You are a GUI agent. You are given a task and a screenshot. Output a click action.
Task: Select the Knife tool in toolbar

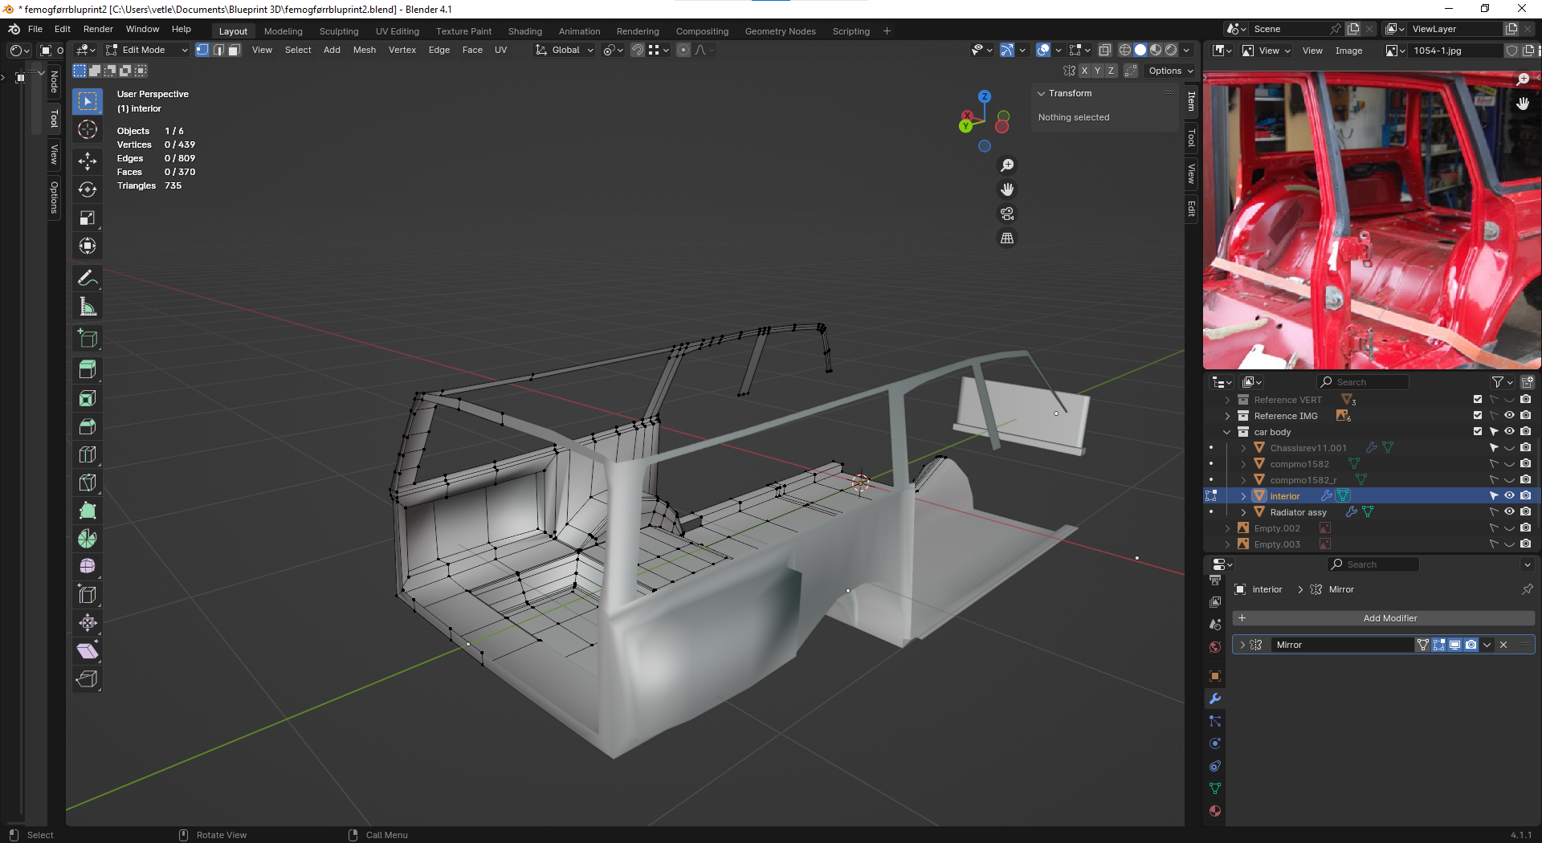click(88, 483)
